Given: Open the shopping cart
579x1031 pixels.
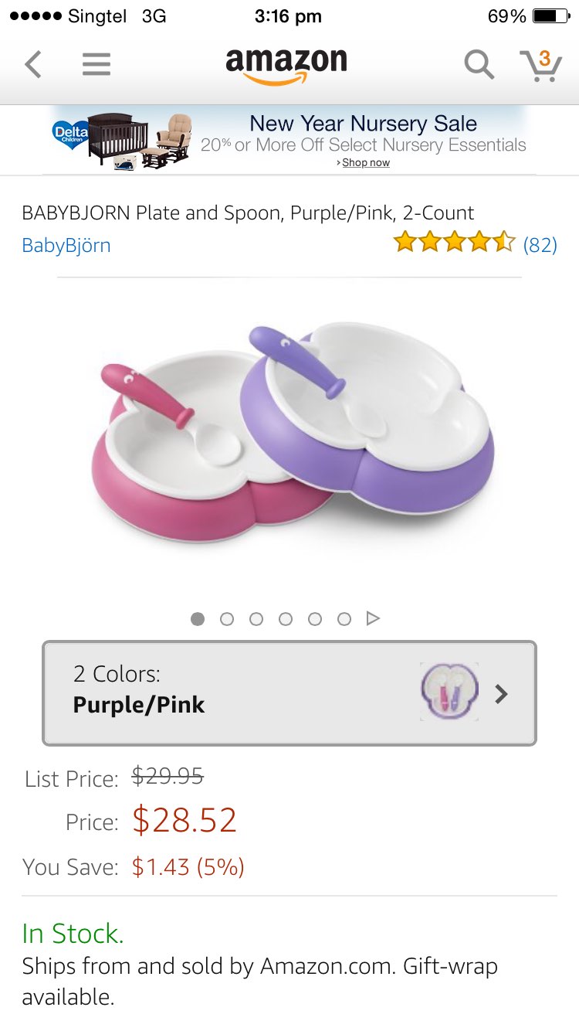Looking at the screenshot, I should [540, 65].
